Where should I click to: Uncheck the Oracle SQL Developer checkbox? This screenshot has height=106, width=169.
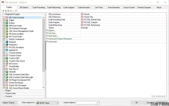coord(4,85)
